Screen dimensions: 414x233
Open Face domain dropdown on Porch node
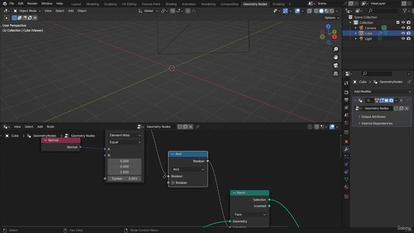250,214
